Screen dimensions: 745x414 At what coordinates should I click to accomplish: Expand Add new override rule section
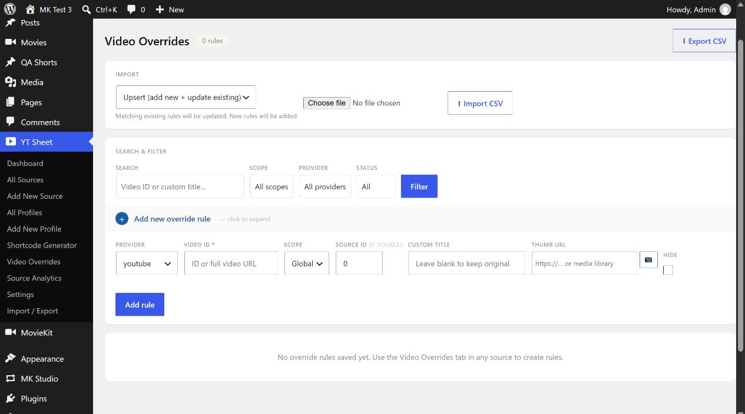(172, 219)
